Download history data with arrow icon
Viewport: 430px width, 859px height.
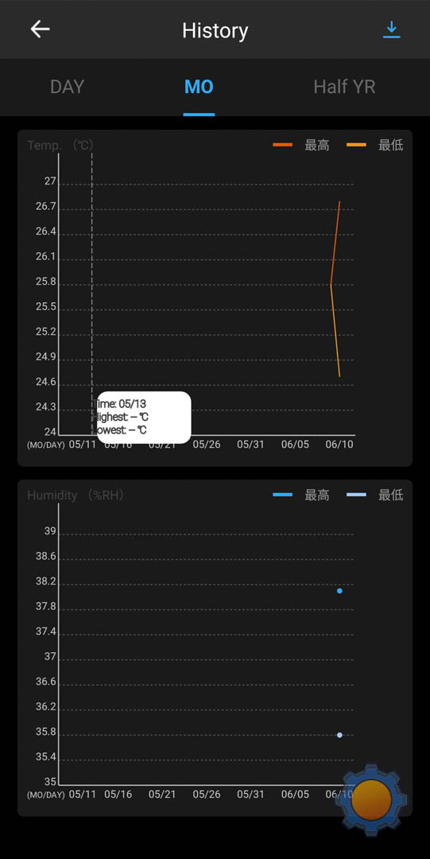pos(391,29)
